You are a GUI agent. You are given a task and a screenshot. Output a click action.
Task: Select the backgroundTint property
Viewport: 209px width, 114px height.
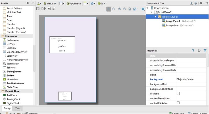tap(158, 84)
